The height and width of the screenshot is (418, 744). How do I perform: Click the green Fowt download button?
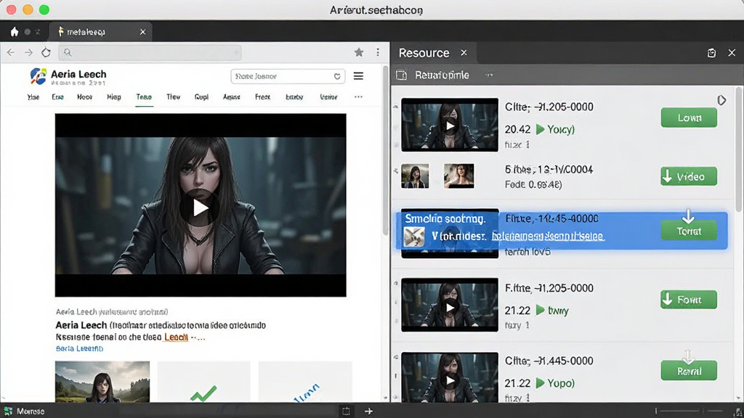pos(689,300)
